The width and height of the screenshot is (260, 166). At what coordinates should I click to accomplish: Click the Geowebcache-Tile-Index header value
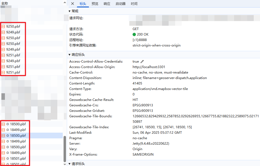pyautogui.click(x=162, y=127)
